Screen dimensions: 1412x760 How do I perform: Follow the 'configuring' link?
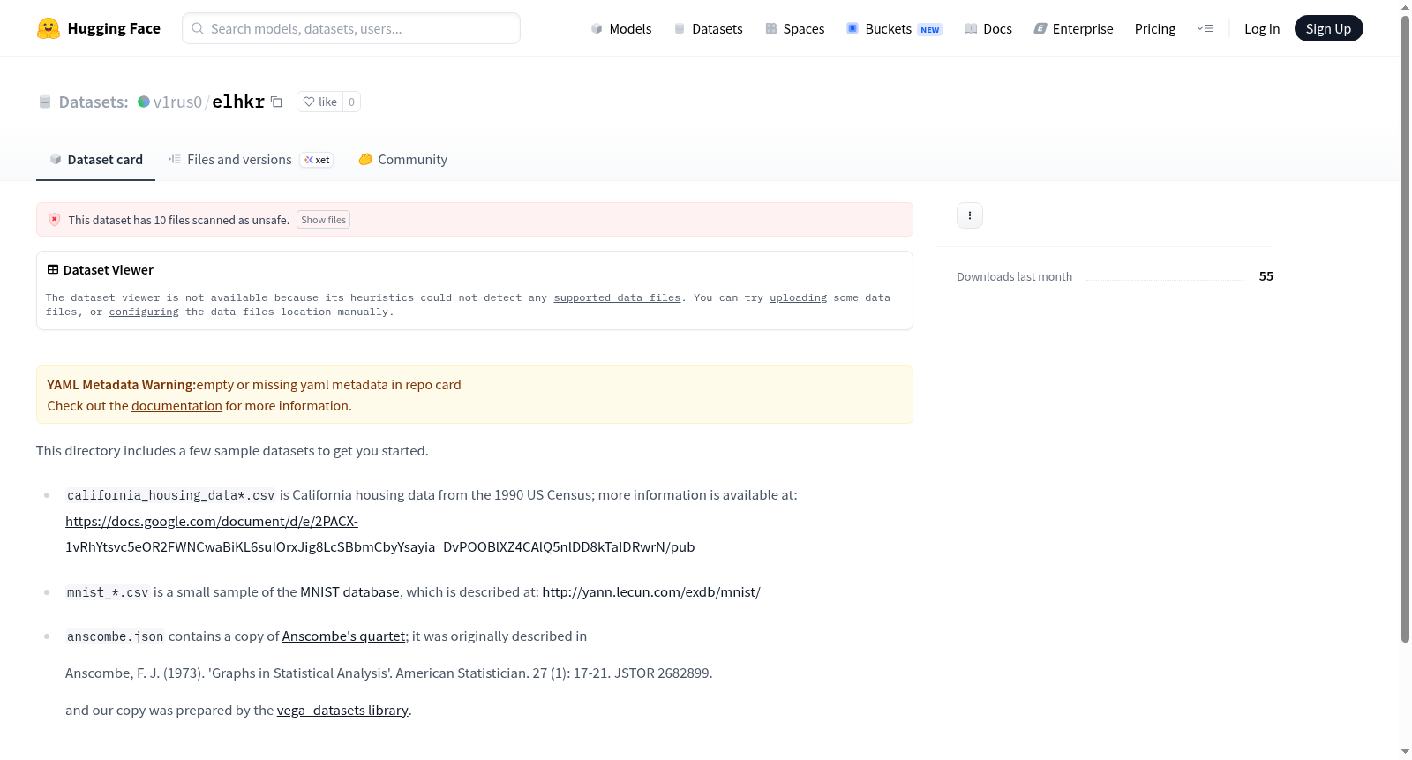(x=144, y=312)
